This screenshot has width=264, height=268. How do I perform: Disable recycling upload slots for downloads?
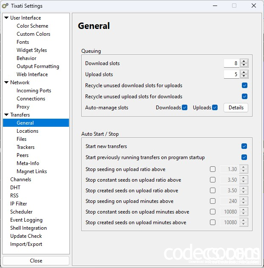(x=244, y=97)
